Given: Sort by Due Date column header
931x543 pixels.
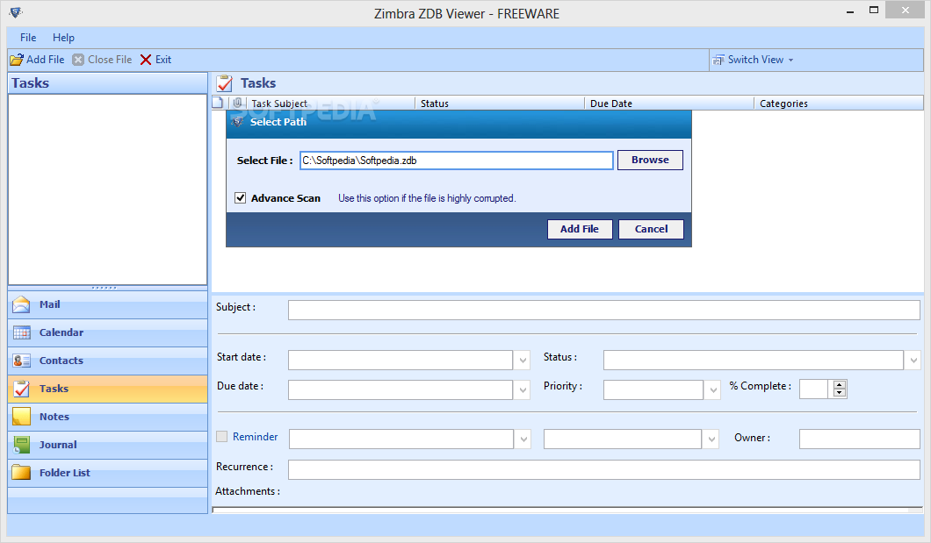Looking at the screenshot, I should click(669, 104).
